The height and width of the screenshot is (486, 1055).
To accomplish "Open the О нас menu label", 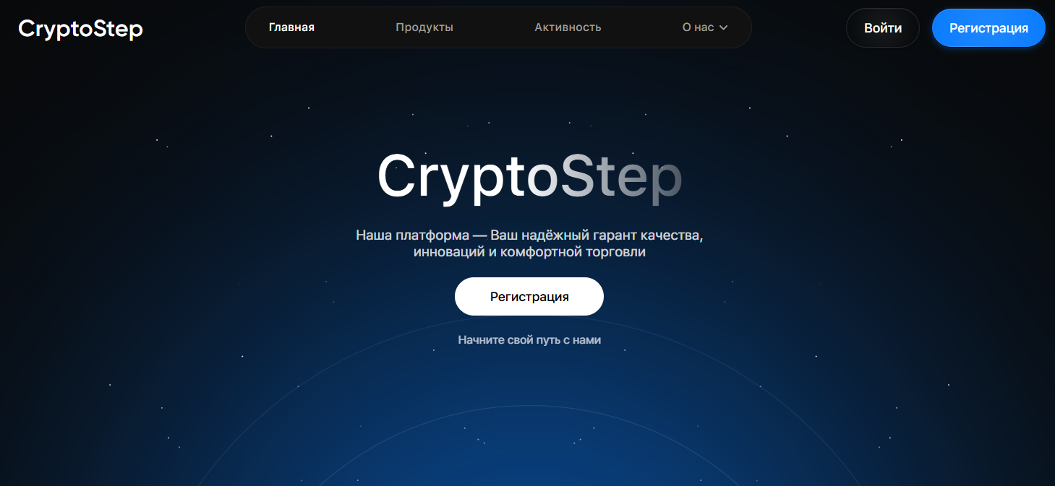I will tap(698, 27).
